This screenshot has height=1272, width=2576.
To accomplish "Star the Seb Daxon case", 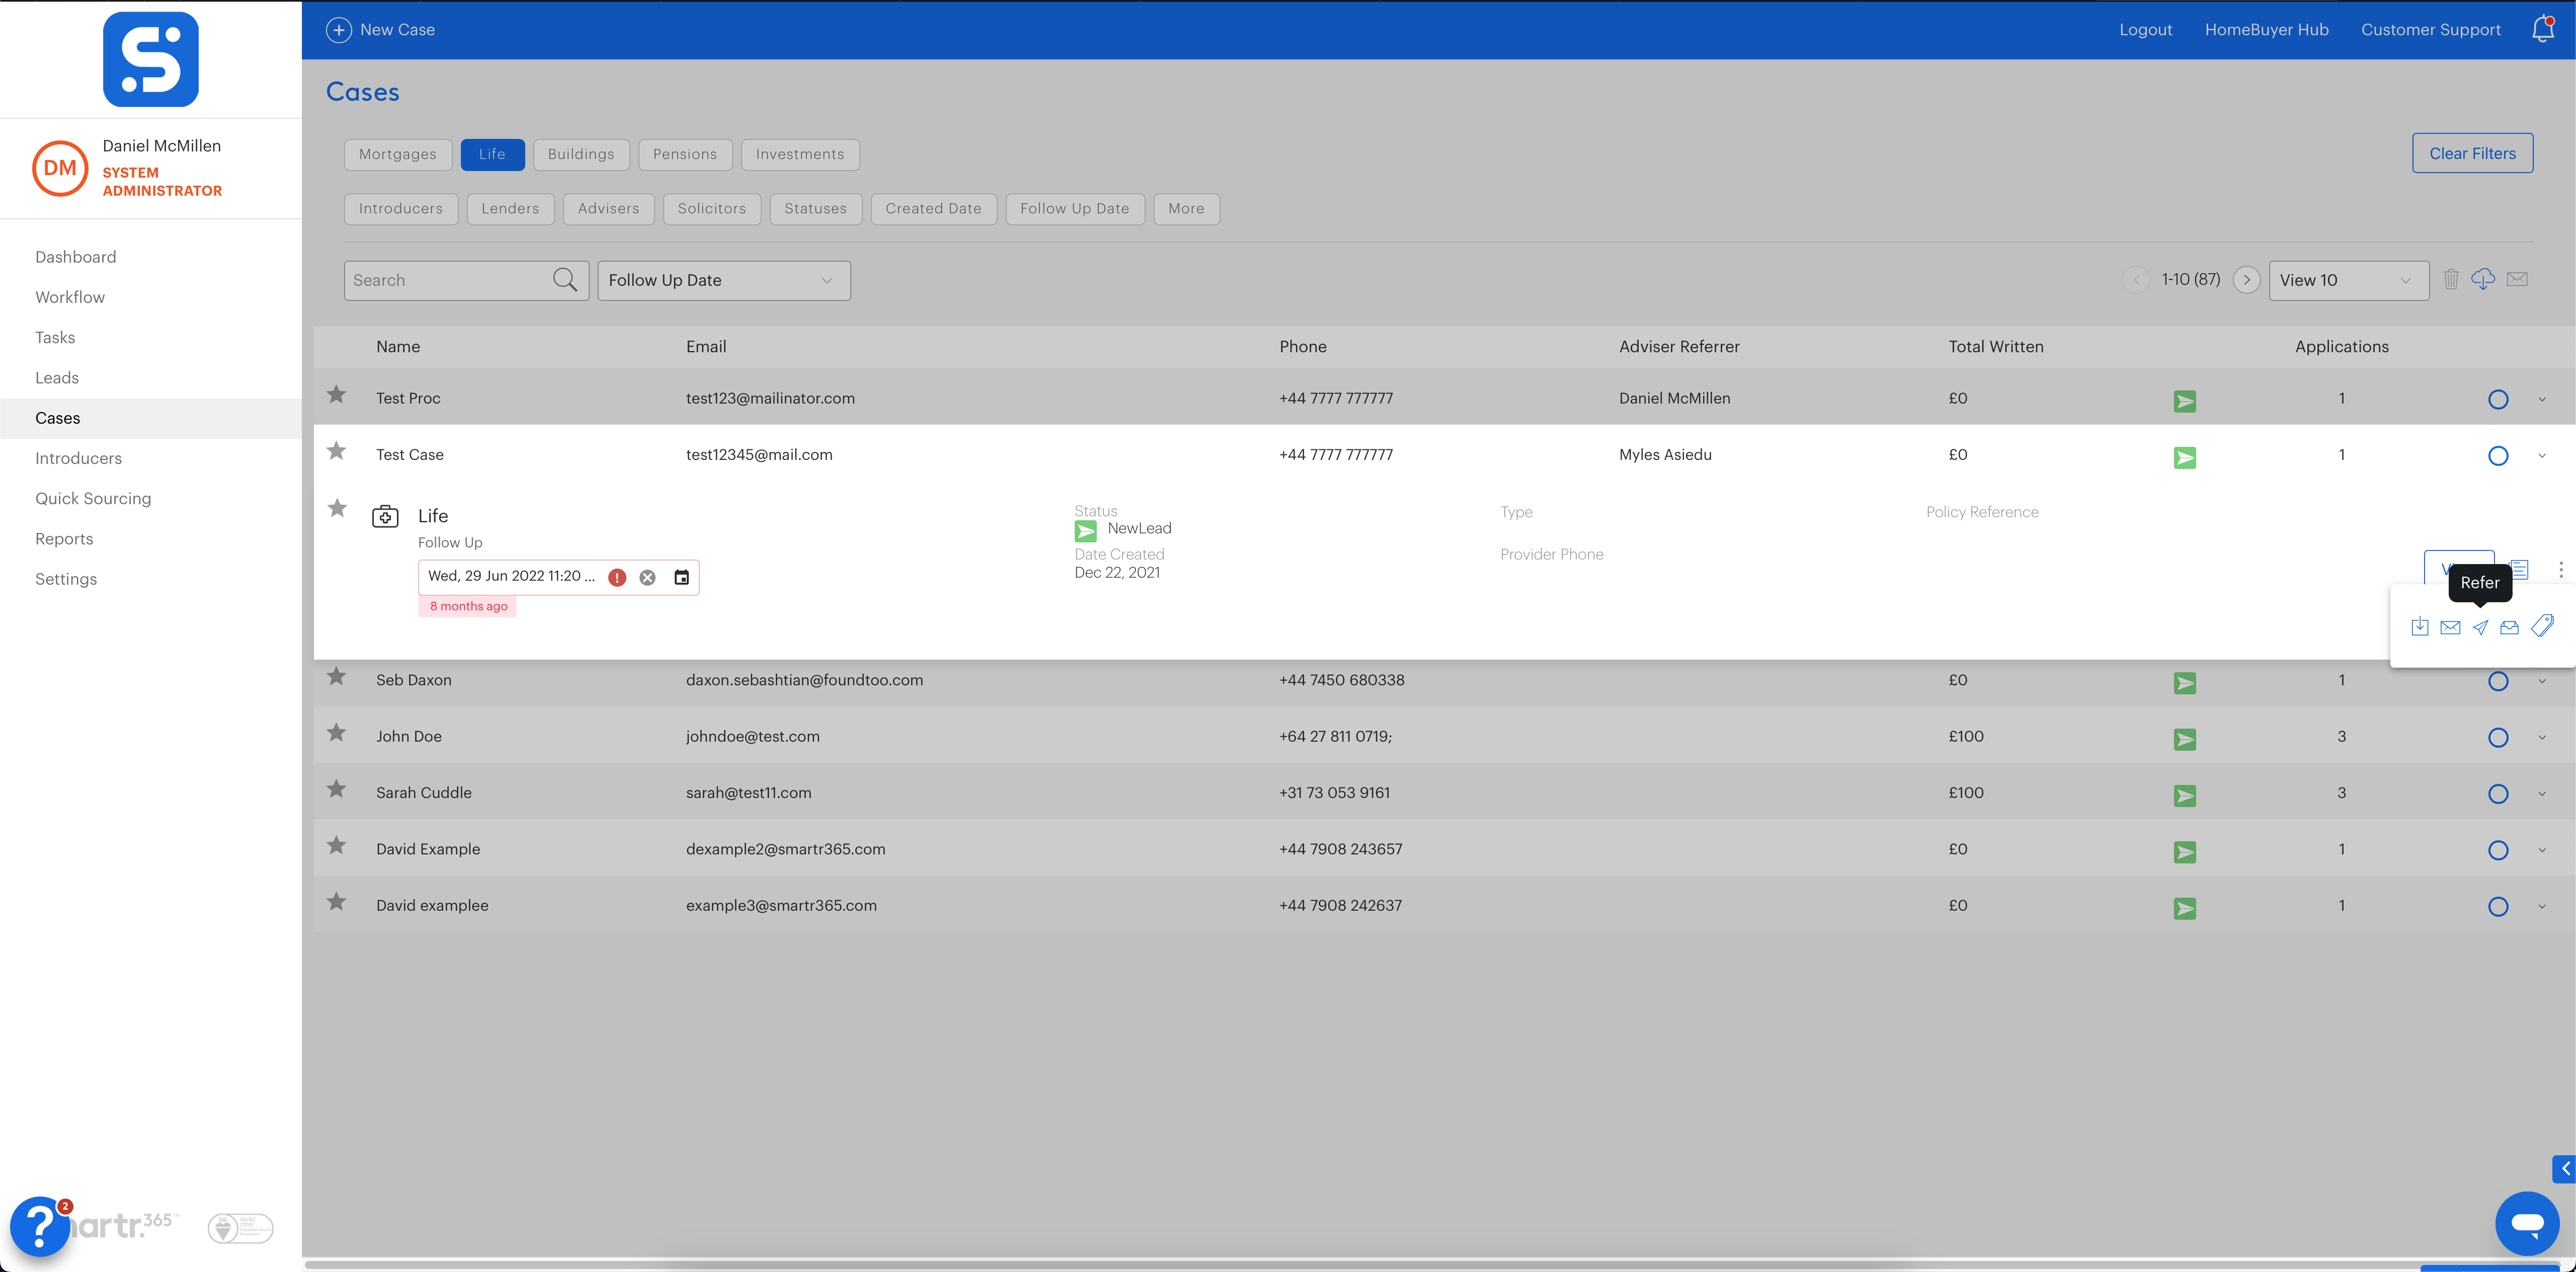I will [x=337, y=677].
